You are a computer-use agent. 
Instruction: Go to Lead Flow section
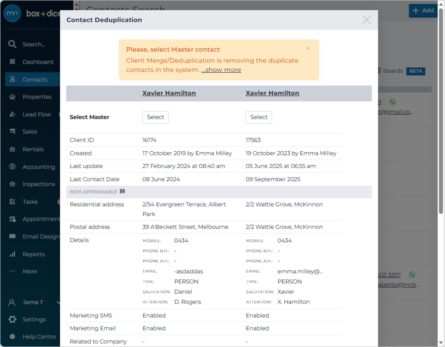37,114
